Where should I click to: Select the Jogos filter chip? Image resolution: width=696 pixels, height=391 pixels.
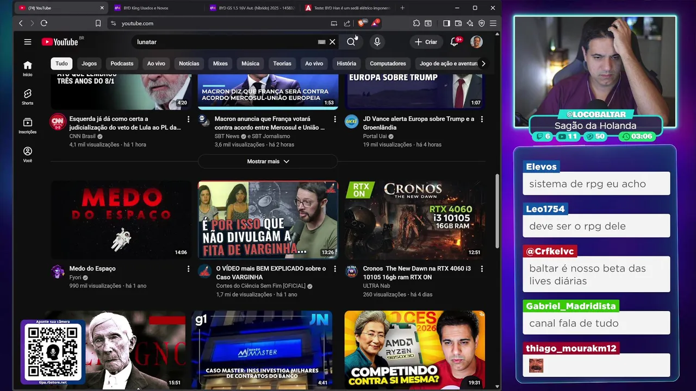click(89, 64)
